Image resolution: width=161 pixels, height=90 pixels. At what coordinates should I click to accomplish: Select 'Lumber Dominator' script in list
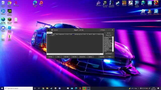click(108, 46)
